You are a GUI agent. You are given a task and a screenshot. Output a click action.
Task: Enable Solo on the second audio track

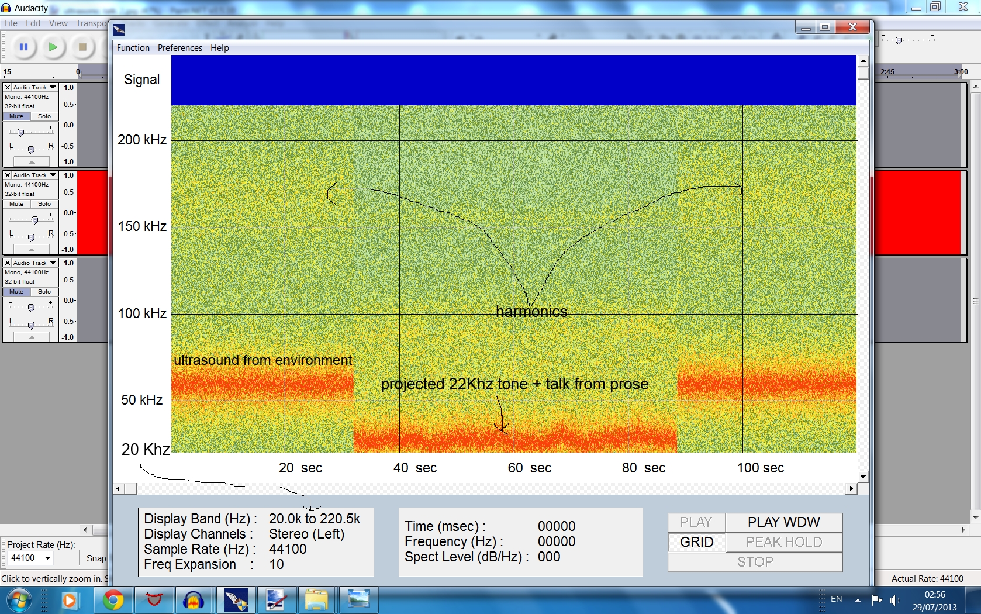pos(44,204)
